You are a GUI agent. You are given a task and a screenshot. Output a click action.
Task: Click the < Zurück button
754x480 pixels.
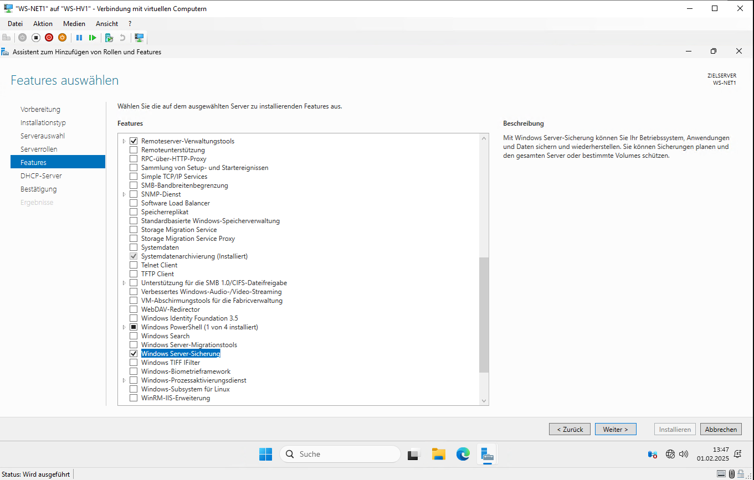[x=570, y=429]
